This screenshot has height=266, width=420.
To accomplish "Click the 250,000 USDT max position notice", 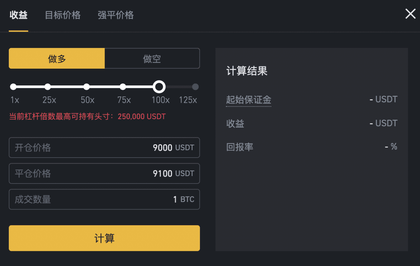I will point(141,116).
